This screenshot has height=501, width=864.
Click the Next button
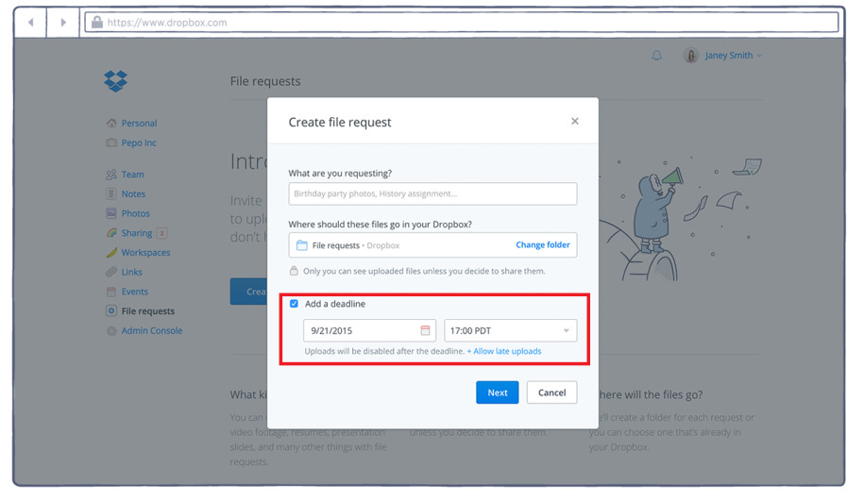pos(497,392)
